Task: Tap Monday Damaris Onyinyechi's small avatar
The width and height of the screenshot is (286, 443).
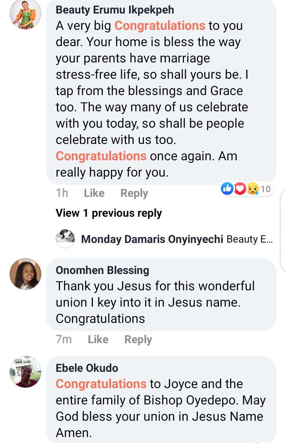Action: point(65,239)
